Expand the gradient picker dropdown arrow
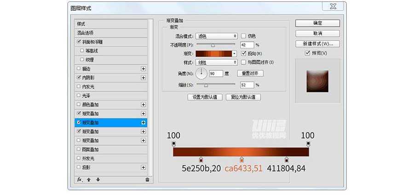414x195 pixels. point(235,53)
